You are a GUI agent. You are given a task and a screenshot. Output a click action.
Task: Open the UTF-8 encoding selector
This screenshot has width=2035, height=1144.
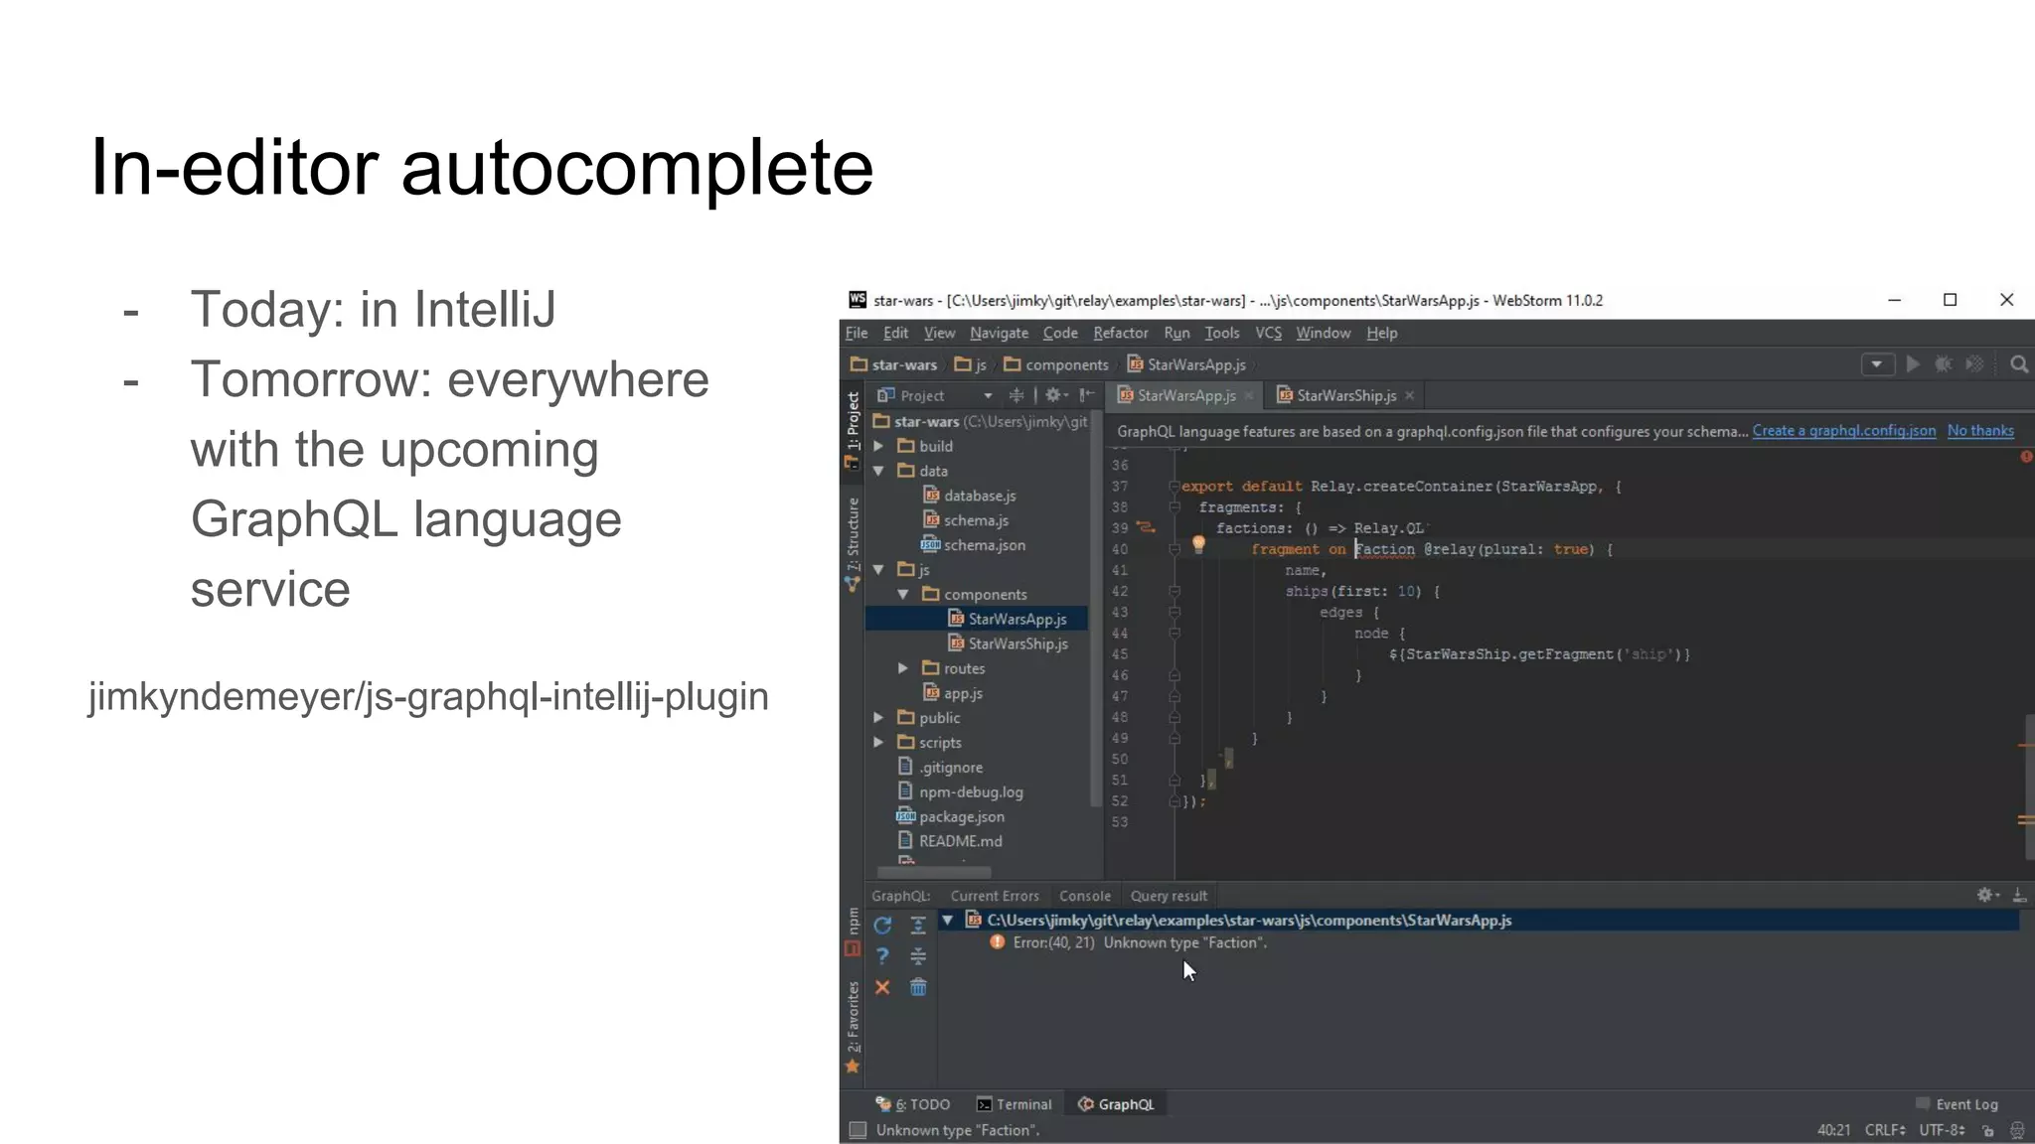(x=1942, y=1130)
